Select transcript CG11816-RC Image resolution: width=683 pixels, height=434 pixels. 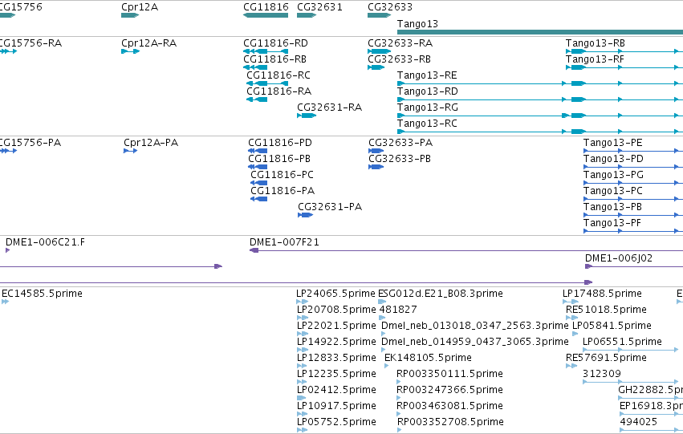(x=278, y=75)
